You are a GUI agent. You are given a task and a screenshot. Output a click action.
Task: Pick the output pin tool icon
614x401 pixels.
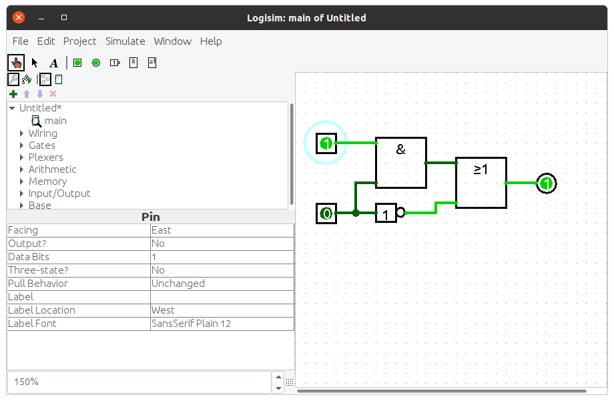(96, 63)
